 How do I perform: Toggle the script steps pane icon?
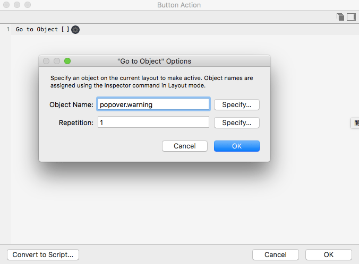tap(351, 17)
